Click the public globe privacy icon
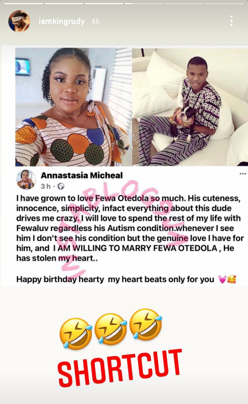 tap(61, 186)
